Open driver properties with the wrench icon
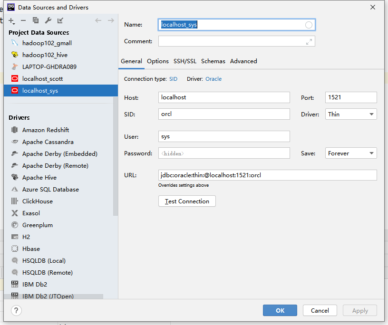 tap(48, 21)
